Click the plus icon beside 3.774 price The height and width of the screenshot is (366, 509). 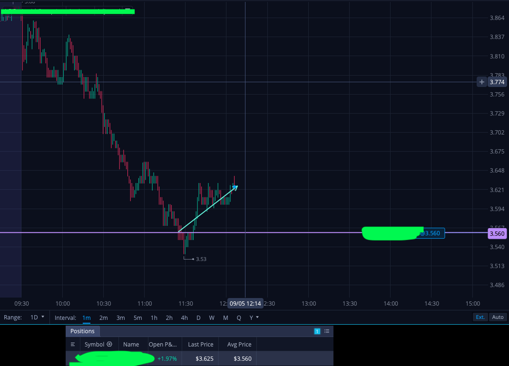pyautogui.click(x=482, y=82)
